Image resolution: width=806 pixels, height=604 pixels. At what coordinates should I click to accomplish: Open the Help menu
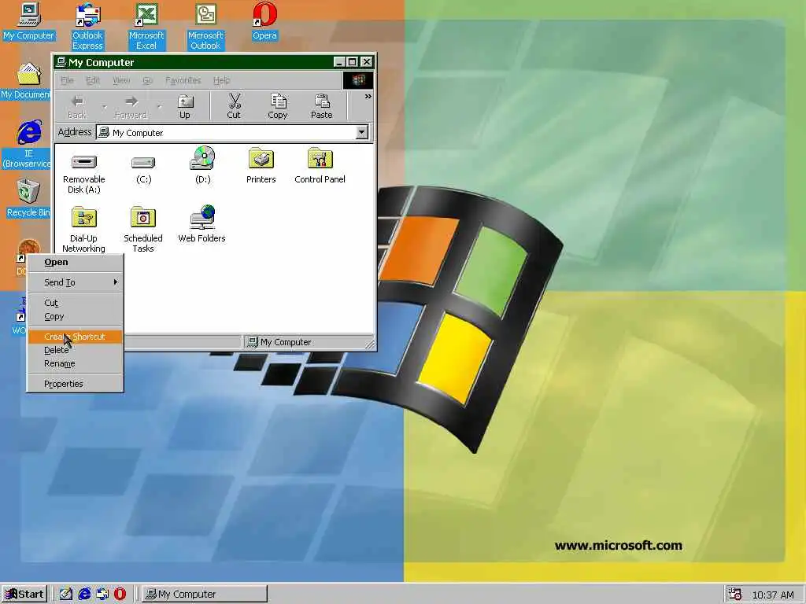click(x=221, y=80)
